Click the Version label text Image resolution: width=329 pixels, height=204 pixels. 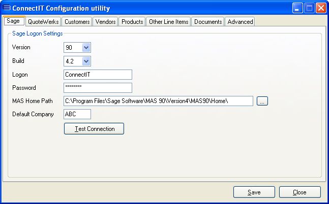coord(21,47)
